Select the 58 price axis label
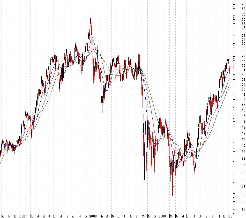This screenshot has height=218, width=246. [243, 52]
